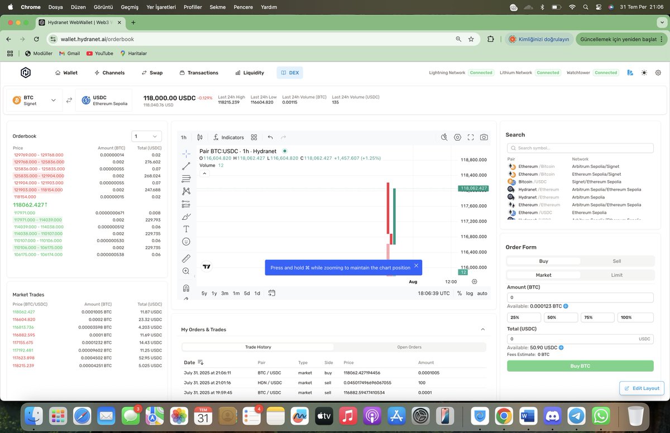This screenshot has height=433, width=670.
Task: Activate the chart zoom-in tool
Action: click(186, 271)
